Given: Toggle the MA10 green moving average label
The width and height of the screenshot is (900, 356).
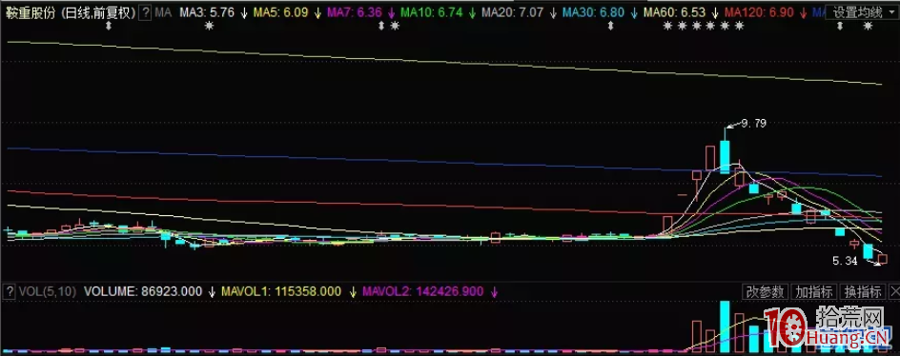Looking at the screenshot, I should pos(431,12).
